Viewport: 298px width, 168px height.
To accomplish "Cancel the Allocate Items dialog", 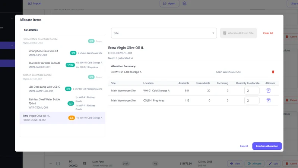I will pos(244,146).
